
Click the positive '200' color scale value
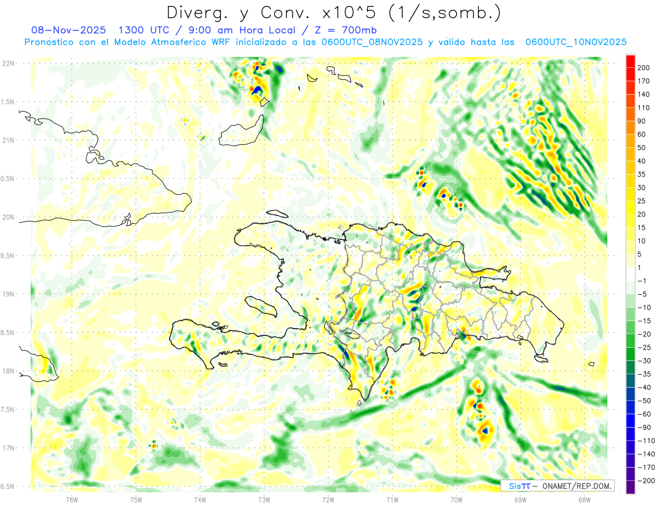click(645, 68)
